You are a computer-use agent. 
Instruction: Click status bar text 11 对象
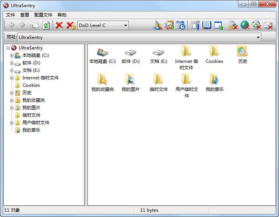click(12, 210)
